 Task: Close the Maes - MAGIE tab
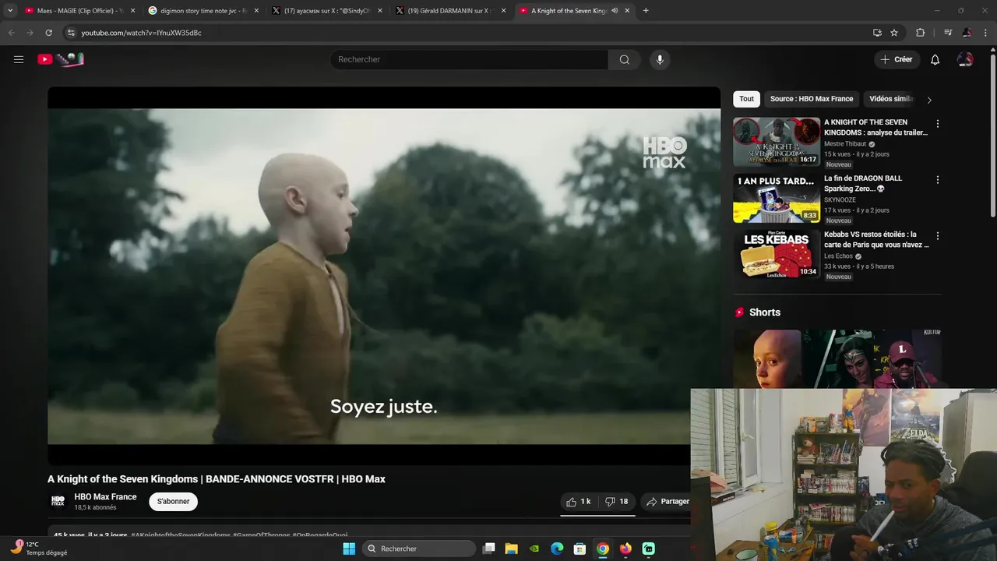pos(132,11)
